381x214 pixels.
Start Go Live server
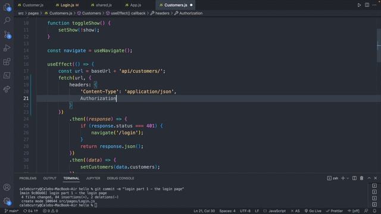[313, 211]
